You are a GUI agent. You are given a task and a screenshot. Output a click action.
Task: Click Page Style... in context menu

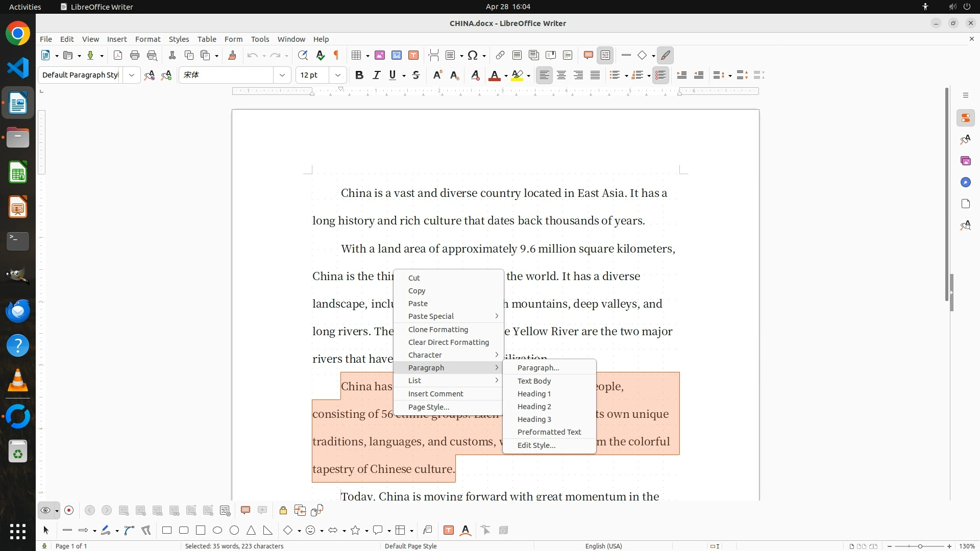pos(428,407)
